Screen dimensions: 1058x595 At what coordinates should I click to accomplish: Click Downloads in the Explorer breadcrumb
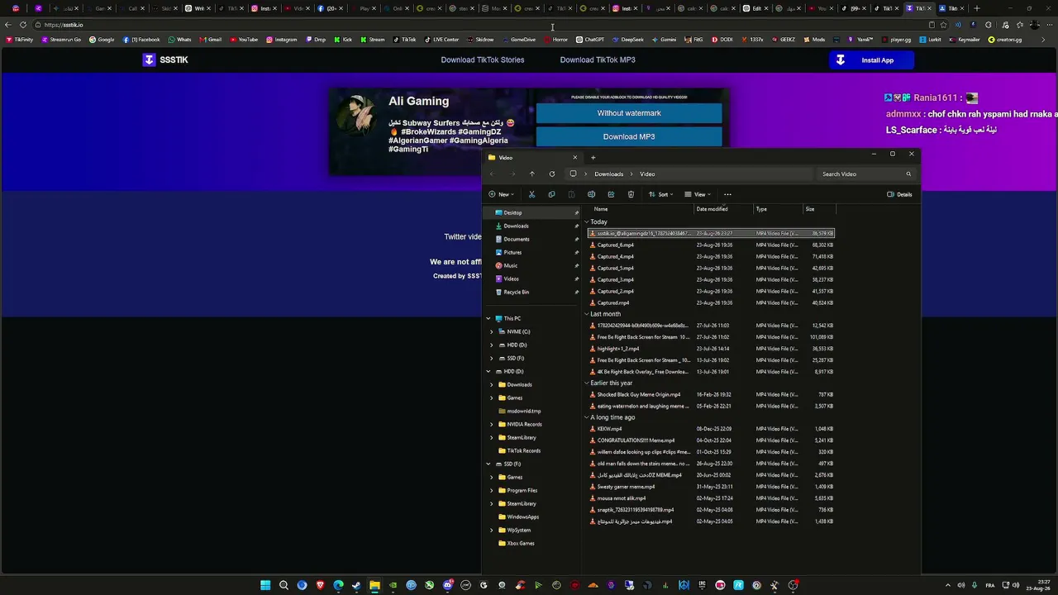[608, 174]
